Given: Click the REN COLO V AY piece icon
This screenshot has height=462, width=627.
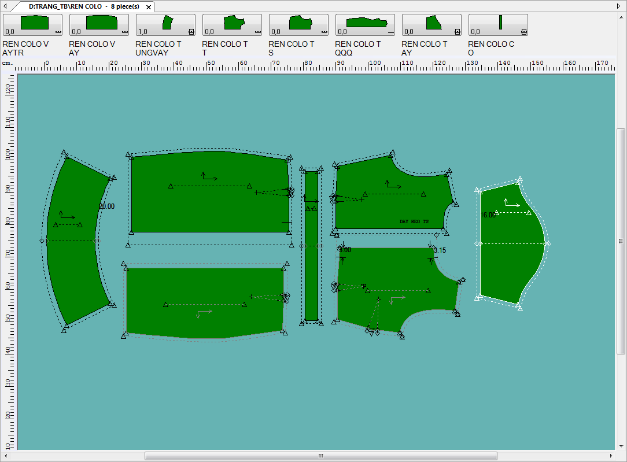Looking at the screenshot, I should [99, 25].
